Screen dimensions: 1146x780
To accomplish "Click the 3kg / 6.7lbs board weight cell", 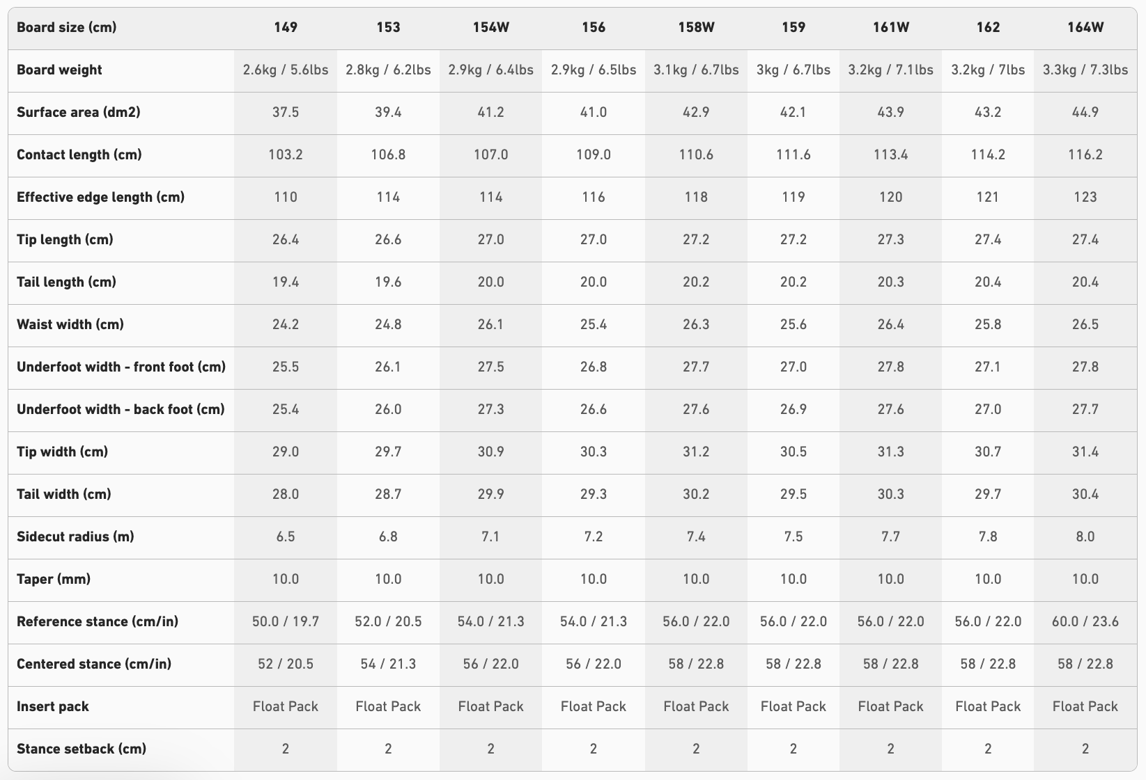I will 793,70.
